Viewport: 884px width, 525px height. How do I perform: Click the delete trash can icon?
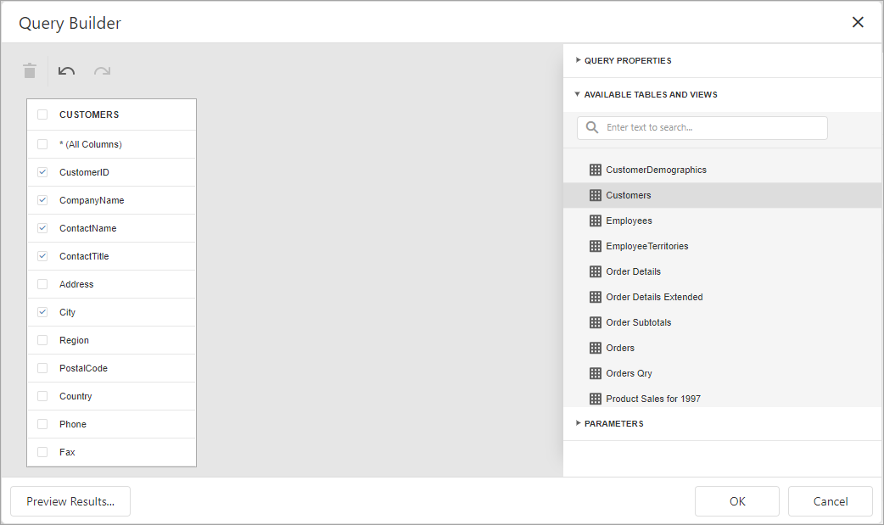coord(30,71)
